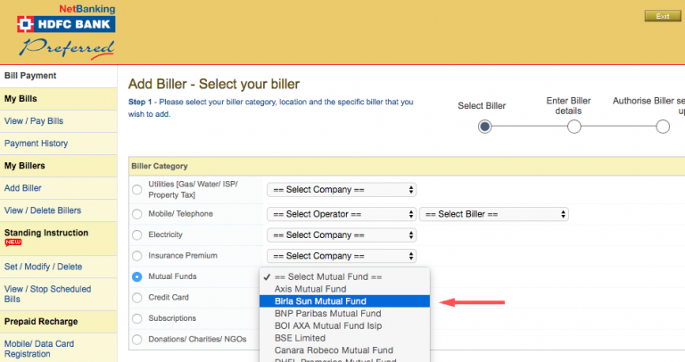Click the Select Biller step circle
The width and height of the screenshot is (685, 362).
click(484, 127)
